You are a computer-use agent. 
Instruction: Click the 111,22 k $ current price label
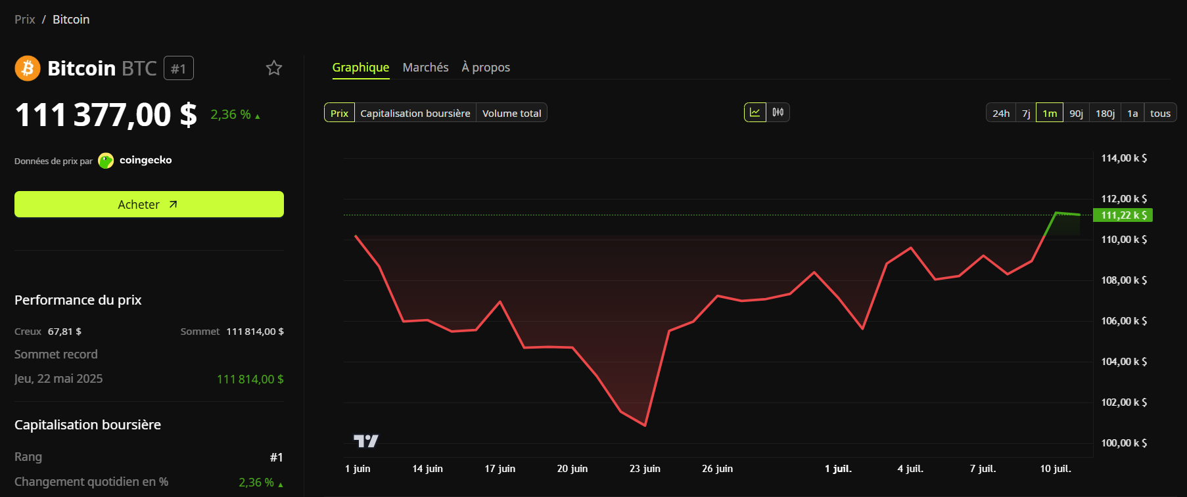(x=1123, y=215)
